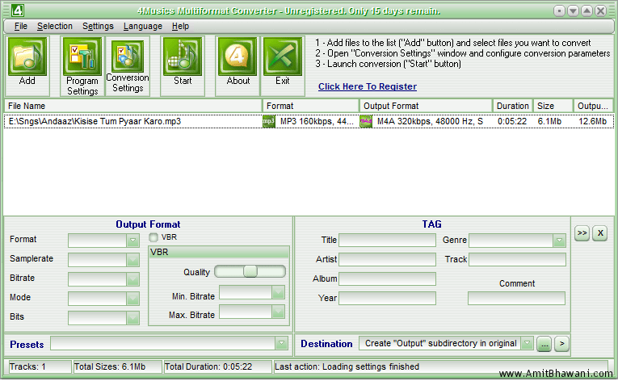Click into the Title tag field

point(388,240)
